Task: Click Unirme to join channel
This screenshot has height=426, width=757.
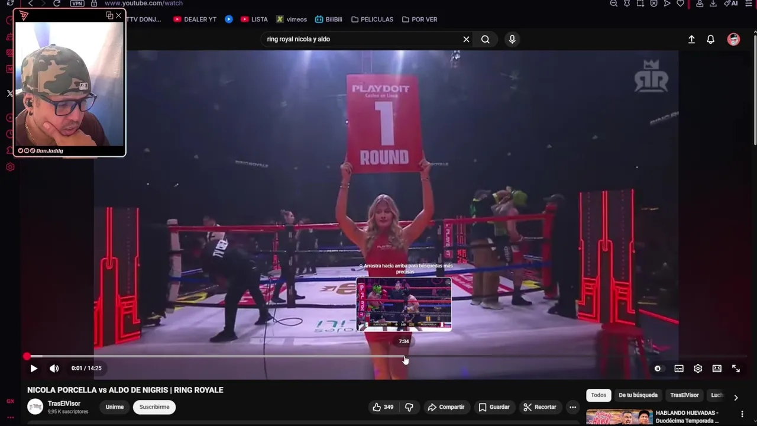Action: click(x=115, y=407)
